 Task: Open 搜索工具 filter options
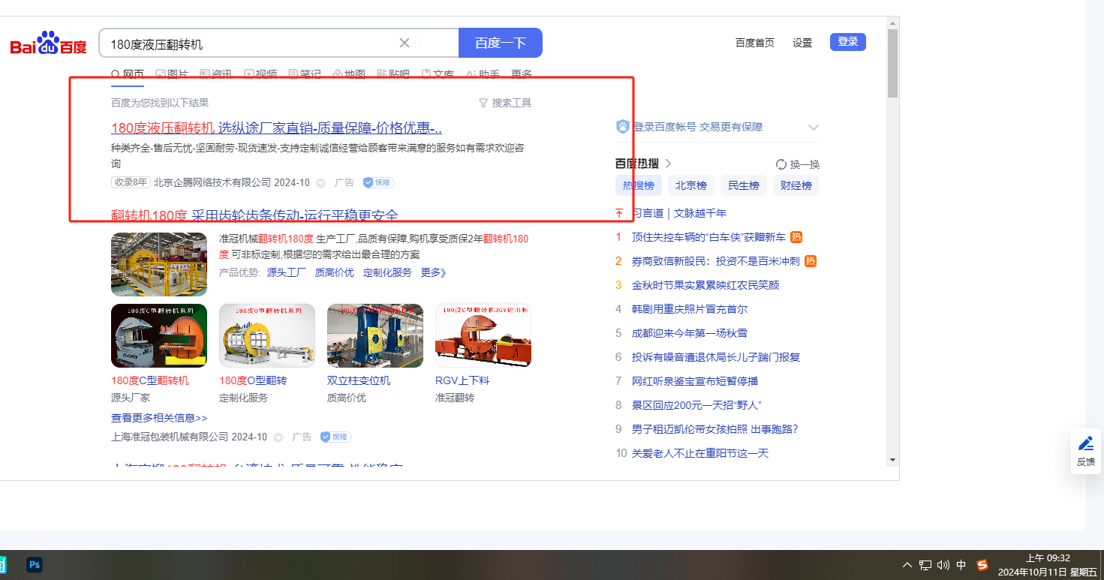505,103
